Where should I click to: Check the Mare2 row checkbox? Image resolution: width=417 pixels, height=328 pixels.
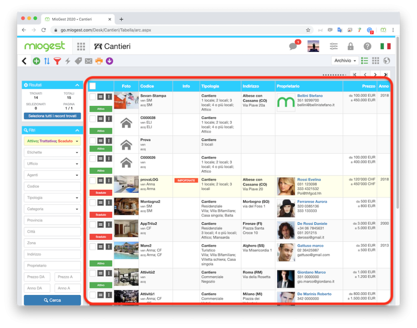[92, 246]
